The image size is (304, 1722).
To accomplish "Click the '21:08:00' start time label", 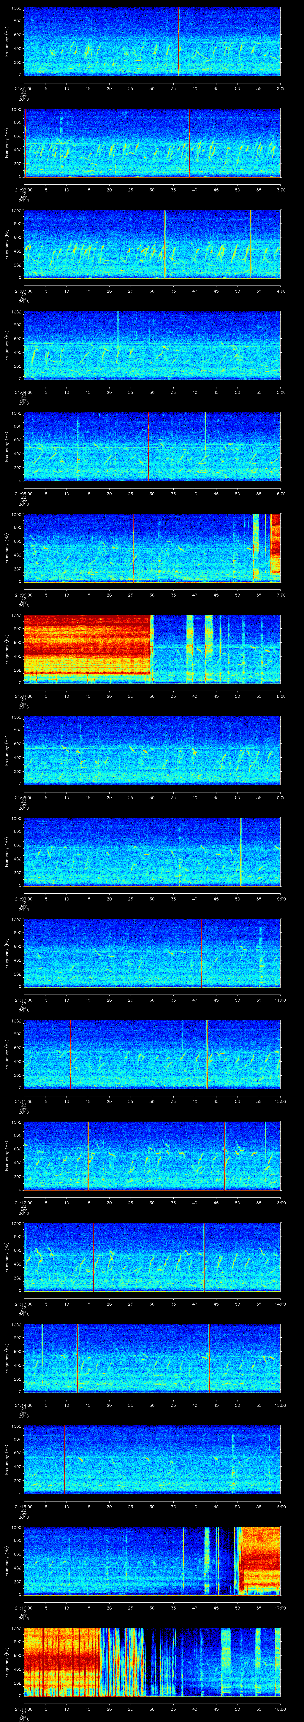I will point(23,797).
